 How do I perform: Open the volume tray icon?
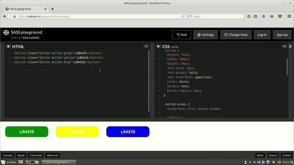tap(259, 162)
